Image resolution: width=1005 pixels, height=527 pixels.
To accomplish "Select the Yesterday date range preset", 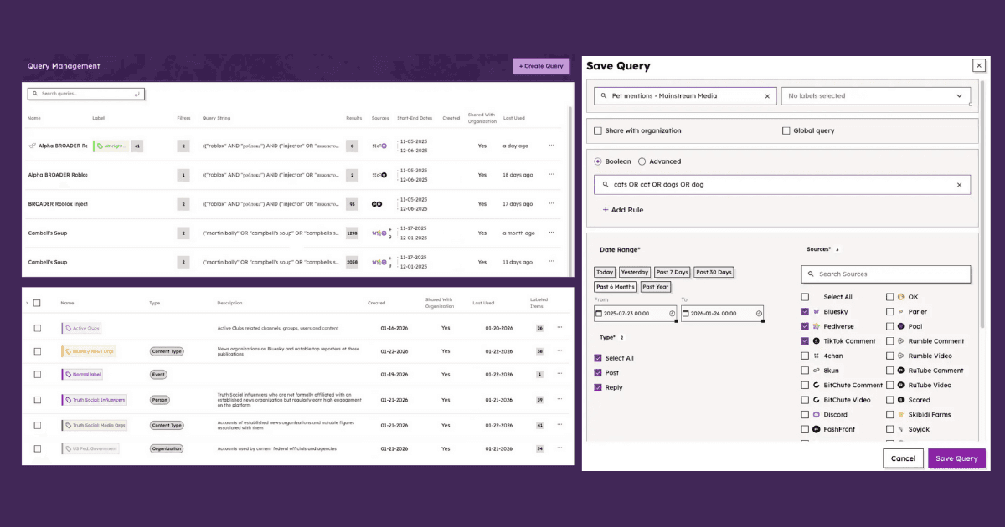I will pyautogui.click(x=635, y=273).
